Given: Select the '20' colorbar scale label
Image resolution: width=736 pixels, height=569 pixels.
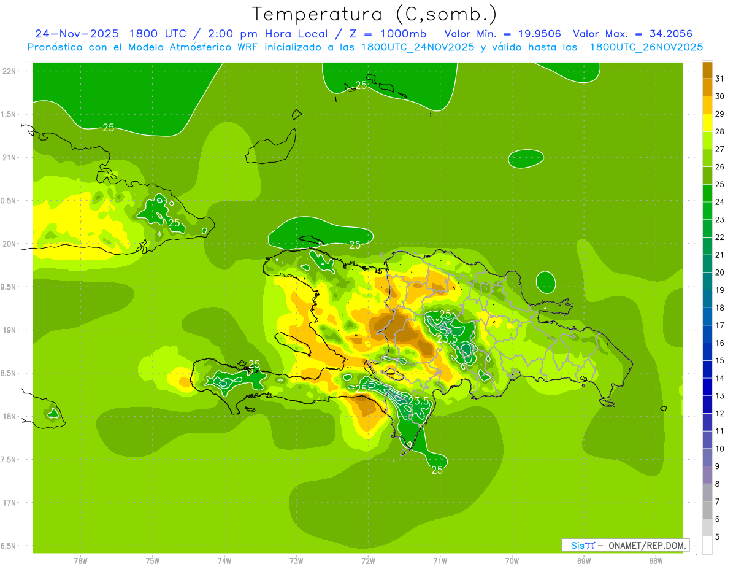Looking at the screenshot, I should (x=720, y=273).
